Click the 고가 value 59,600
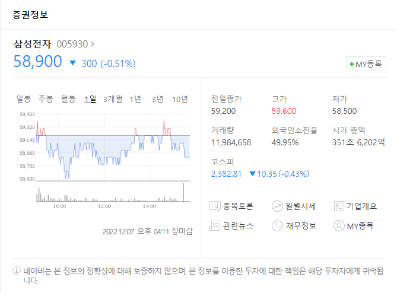 284,111
